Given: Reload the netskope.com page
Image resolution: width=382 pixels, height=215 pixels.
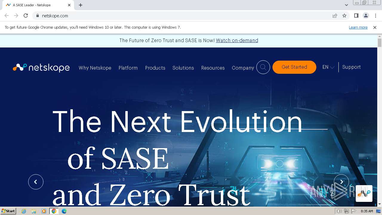Looking at the screenshot, I should (26, 16).
